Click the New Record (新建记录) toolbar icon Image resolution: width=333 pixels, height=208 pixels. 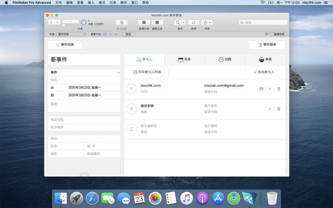coord(144,23)
